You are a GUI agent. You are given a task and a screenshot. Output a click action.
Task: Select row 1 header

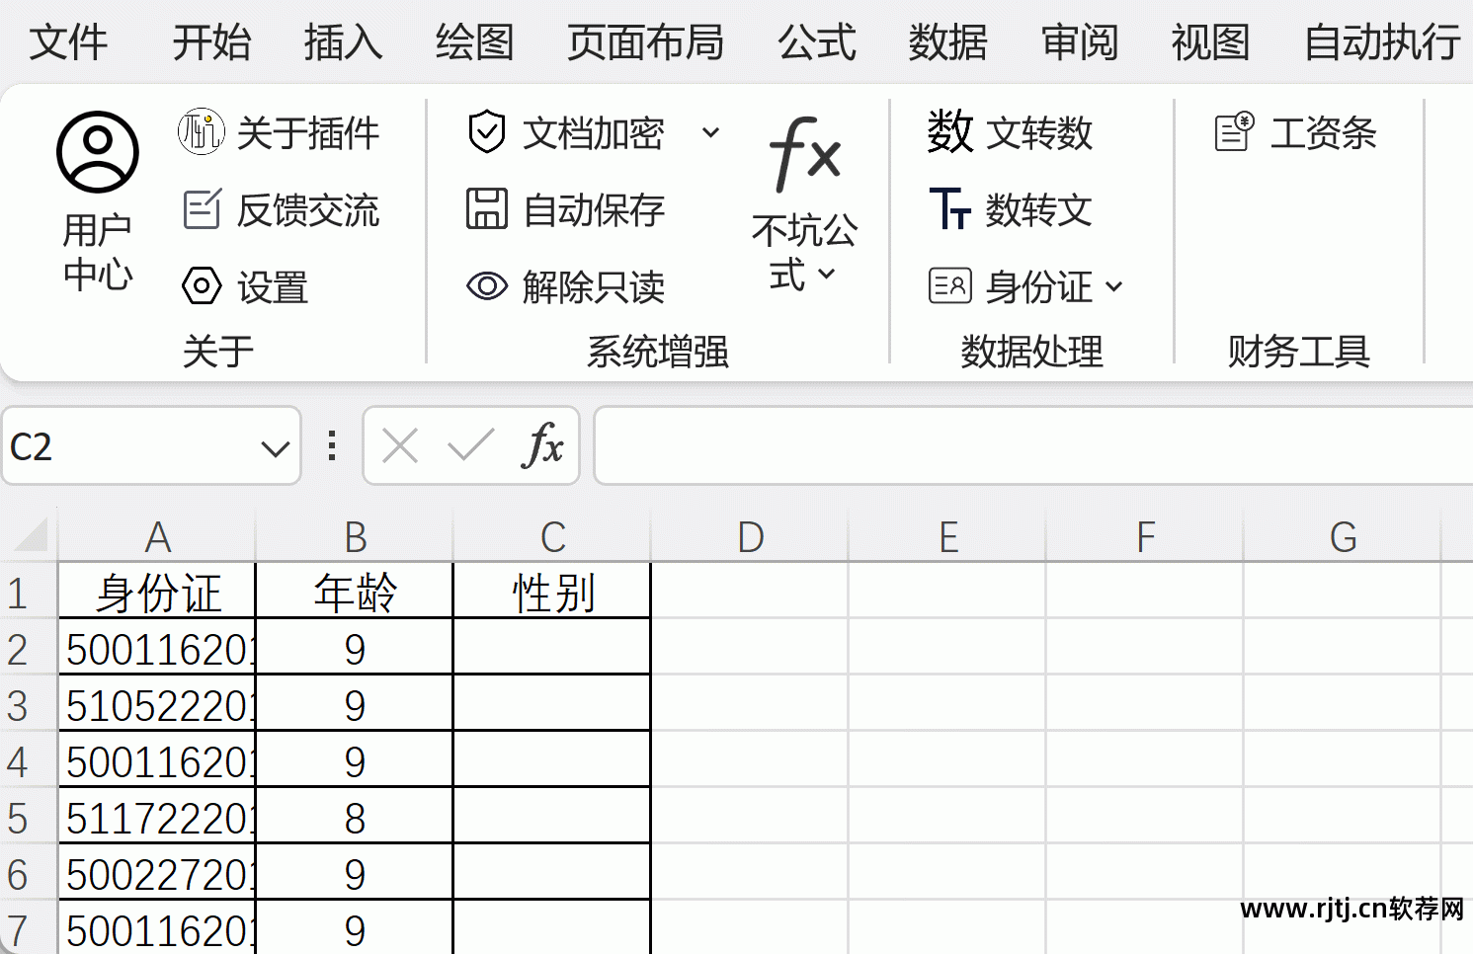tap(29, 591)
